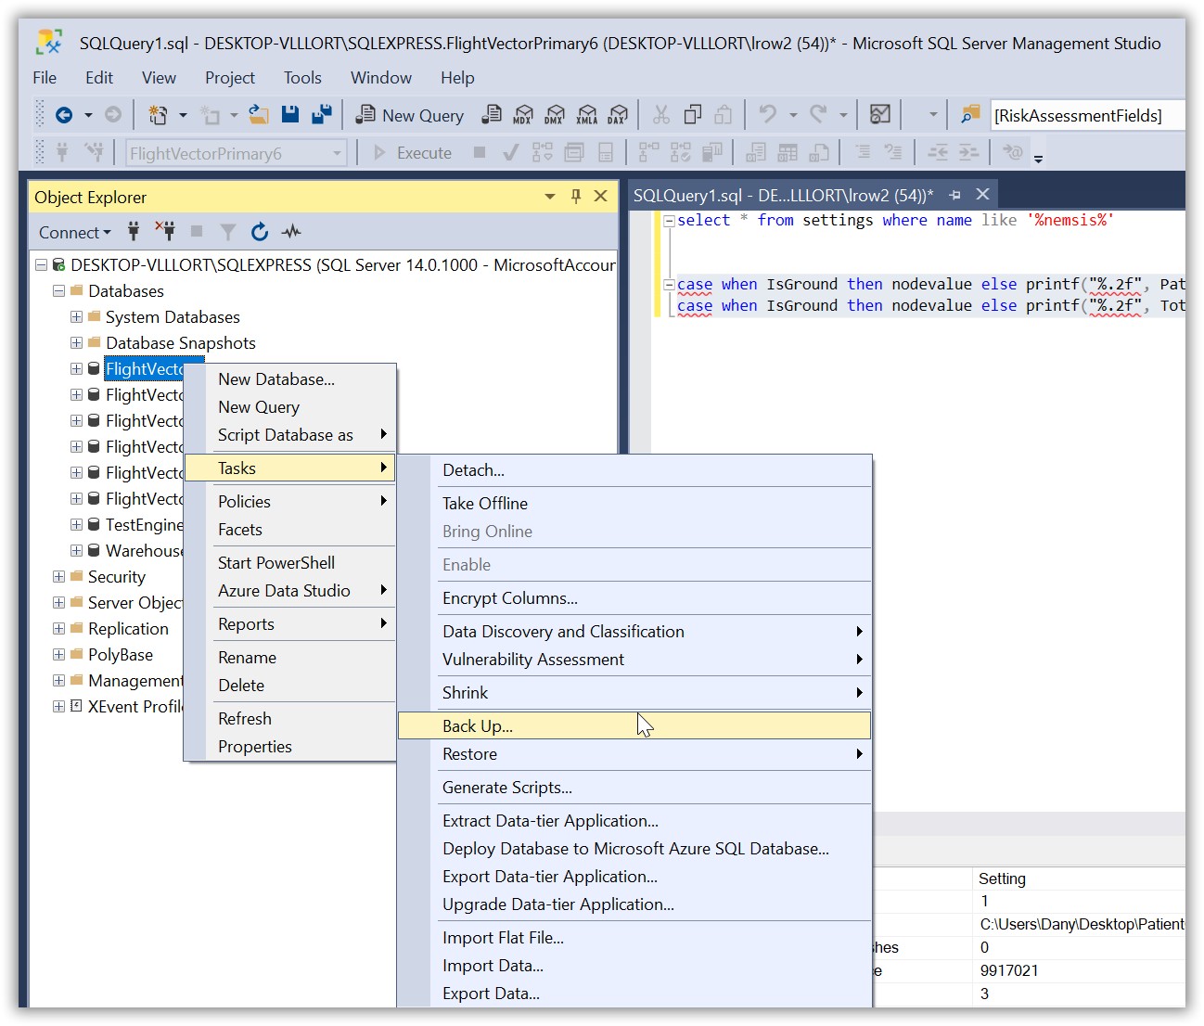Pin the Object Explorer panel (auto hide)
This screenshot has width=1204, height=1026.
576,196
